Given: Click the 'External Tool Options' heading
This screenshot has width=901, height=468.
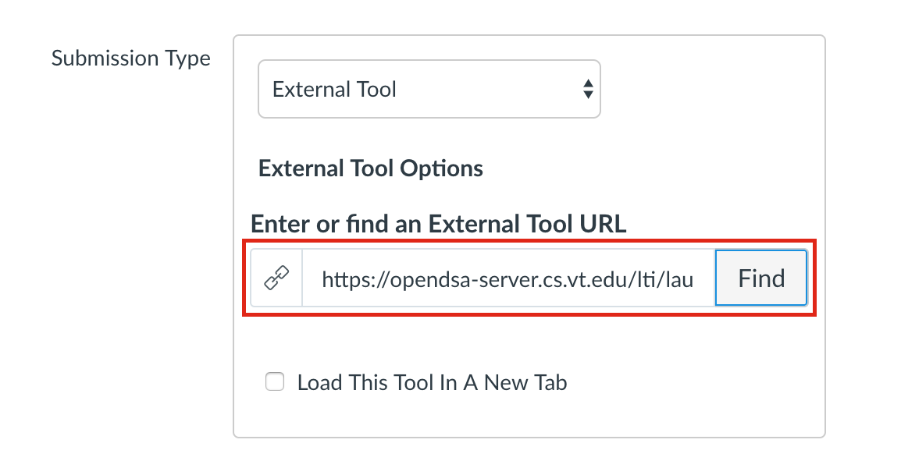Looking at the screenshot, I should click(x=371, y=168).
